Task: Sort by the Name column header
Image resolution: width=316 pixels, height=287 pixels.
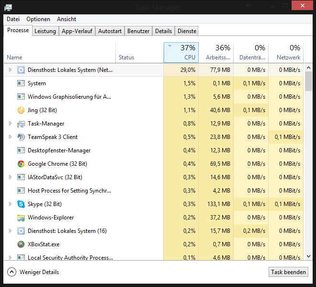Action: [x=60, y=53]
